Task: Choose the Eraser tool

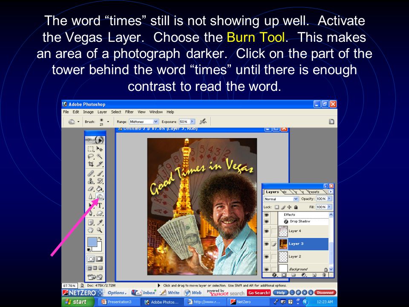Action: point(90,188)
